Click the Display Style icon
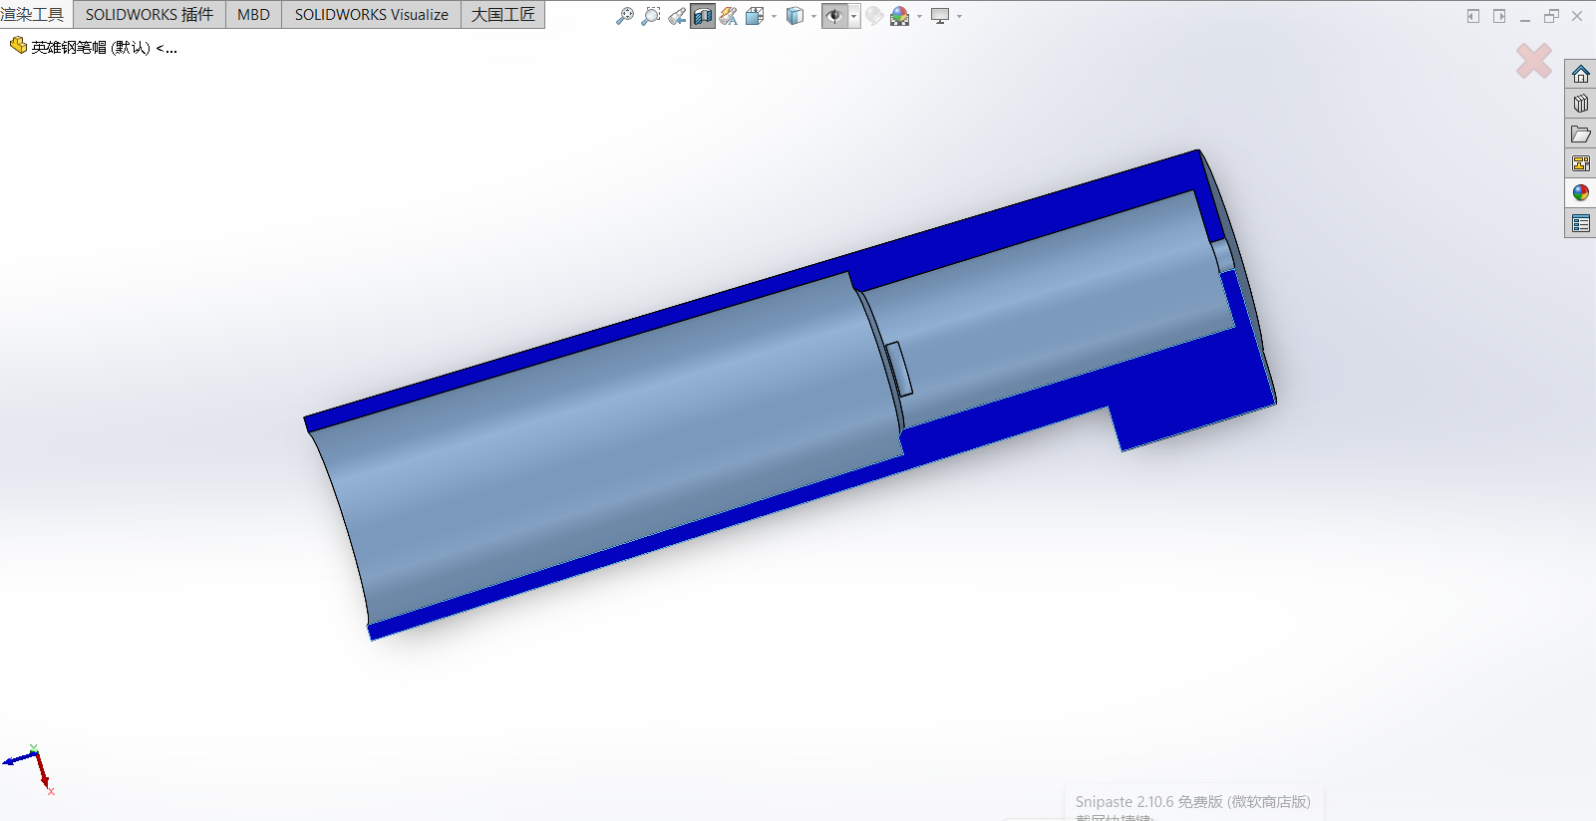Image resolution: width=1596 pixels, height=821 pixels. (x=795, y=16)
